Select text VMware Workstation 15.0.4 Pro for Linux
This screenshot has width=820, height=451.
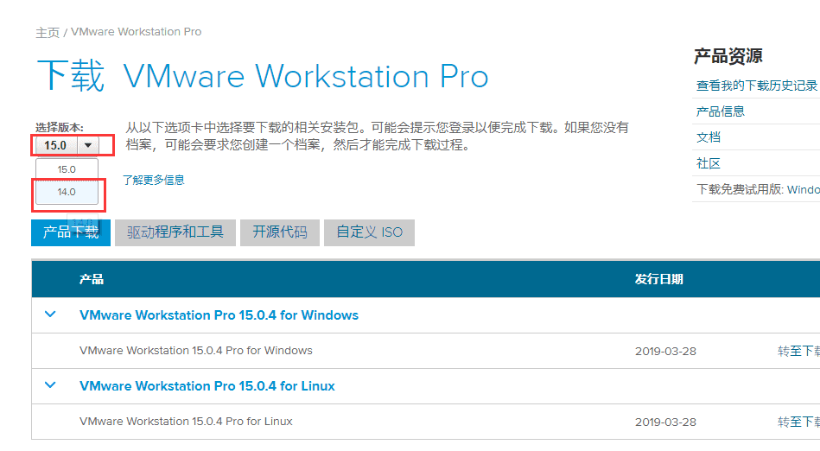pos(186,421)
